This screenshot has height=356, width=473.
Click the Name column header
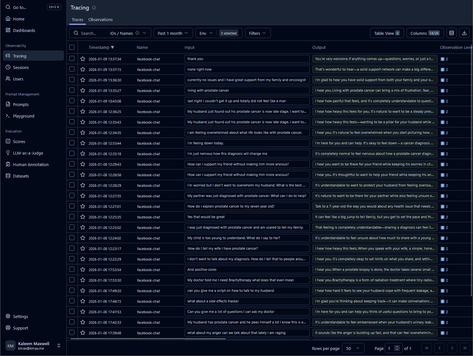tap(142, 47)
